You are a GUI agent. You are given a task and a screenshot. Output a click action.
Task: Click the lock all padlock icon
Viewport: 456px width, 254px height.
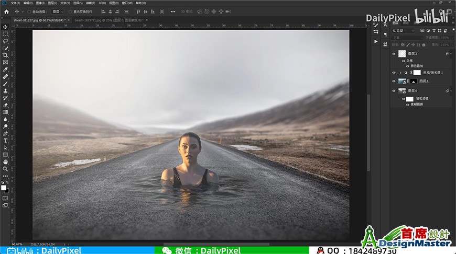point(424,44)
